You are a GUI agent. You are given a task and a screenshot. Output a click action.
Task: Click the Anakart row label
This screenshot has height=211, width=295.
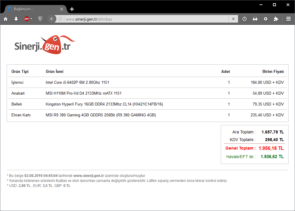tap(18, 93)
